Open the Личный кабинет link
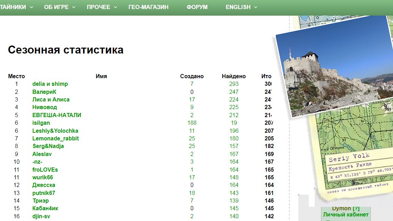393x221 pixels. tap(345, 215)
